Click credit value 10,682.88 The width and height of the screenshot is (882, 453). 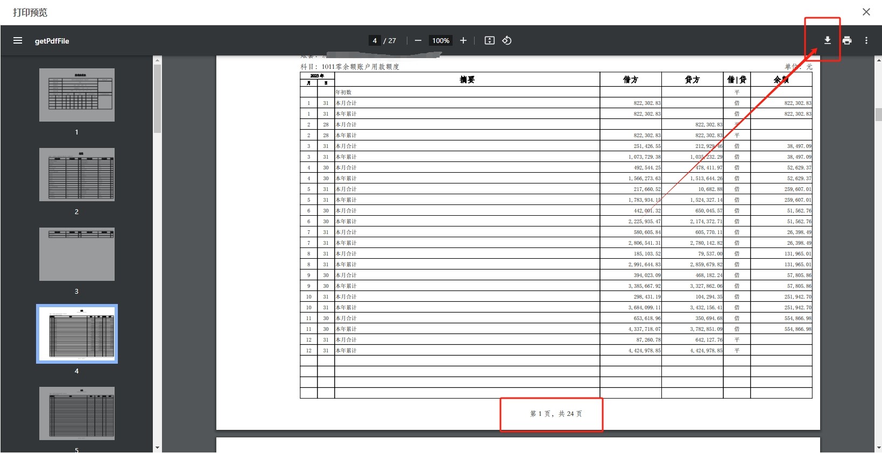pyautogui.click(x=710, y=189)
